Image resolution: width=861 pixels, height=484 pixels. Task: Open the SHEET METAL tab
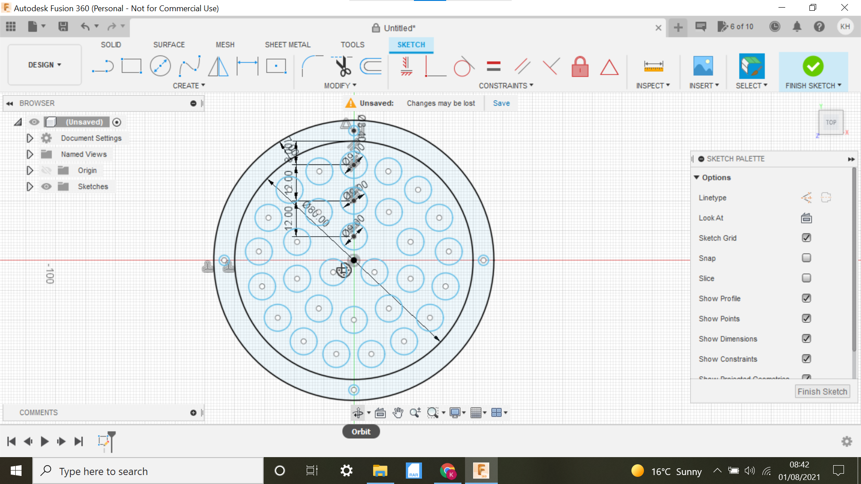(x=287, y=44)
